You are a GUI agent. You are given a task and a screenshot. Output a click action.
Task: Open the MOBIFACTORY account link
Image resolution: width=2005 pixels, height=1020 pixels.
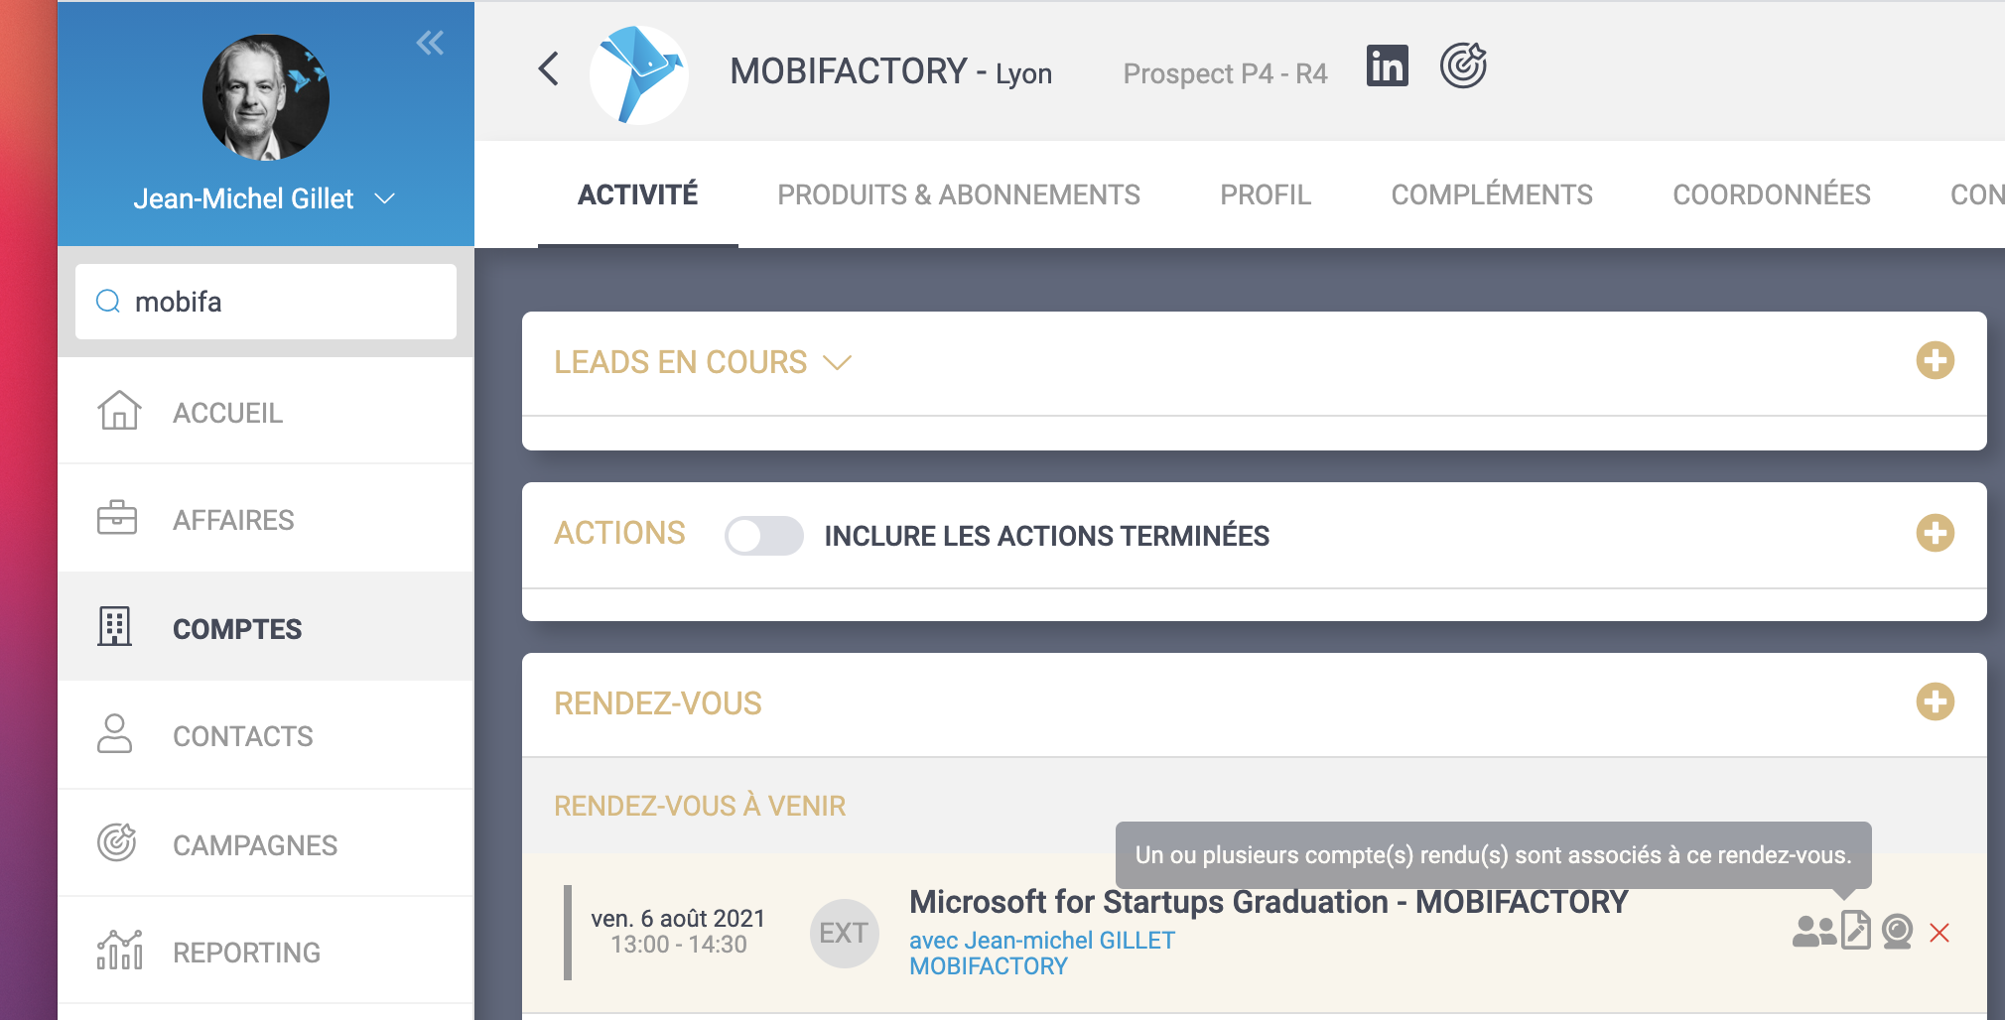coord(988,966)
